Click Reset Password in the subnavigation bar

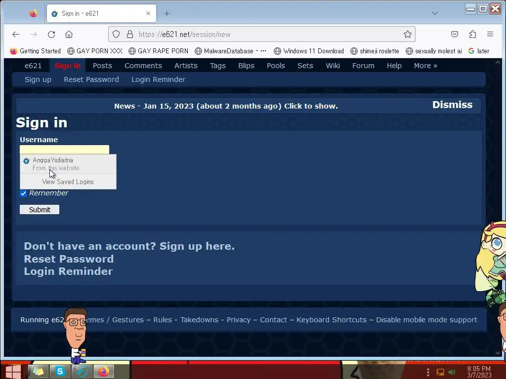[x=91, y=79]
